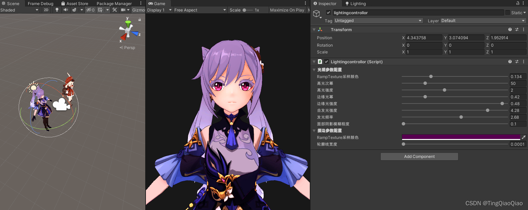This screenshot has height=210, width=528.
Task: Toggle scene effects with the layers-star icon
Action: (74, 10)
